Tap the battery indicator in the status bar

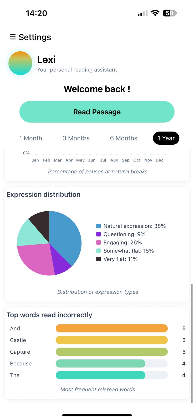(170, 13)
